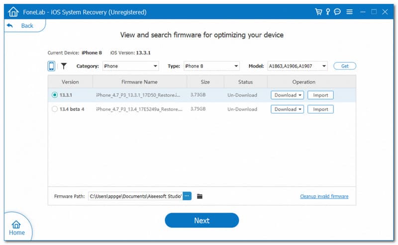The image size is (398, 245).
Task: Open the feedback chat bubble icon
Action: tap(337, 11)
